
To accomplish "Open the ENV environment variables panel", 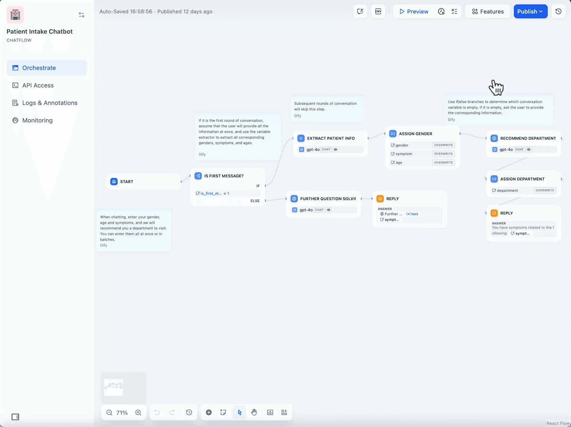I will point(378,12).
